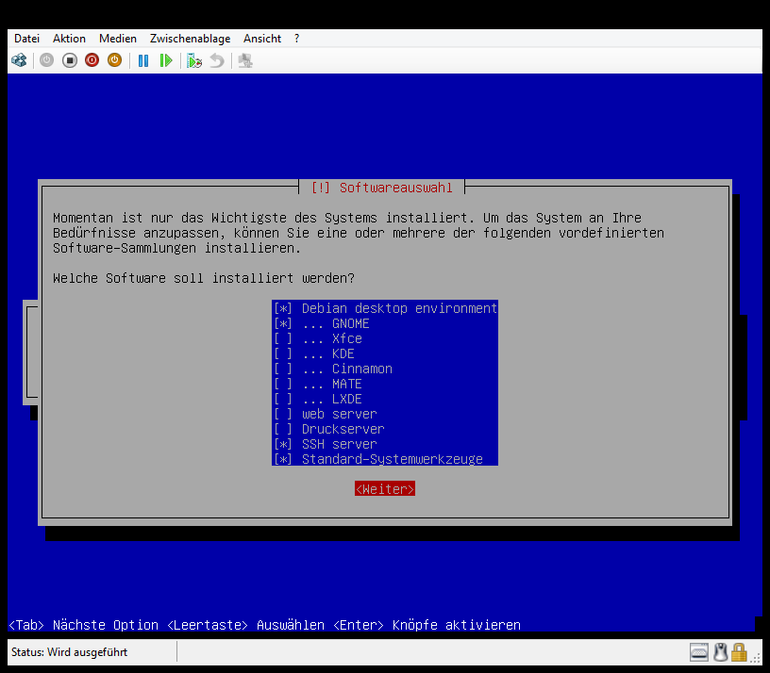Open the ? help menu

296,39
